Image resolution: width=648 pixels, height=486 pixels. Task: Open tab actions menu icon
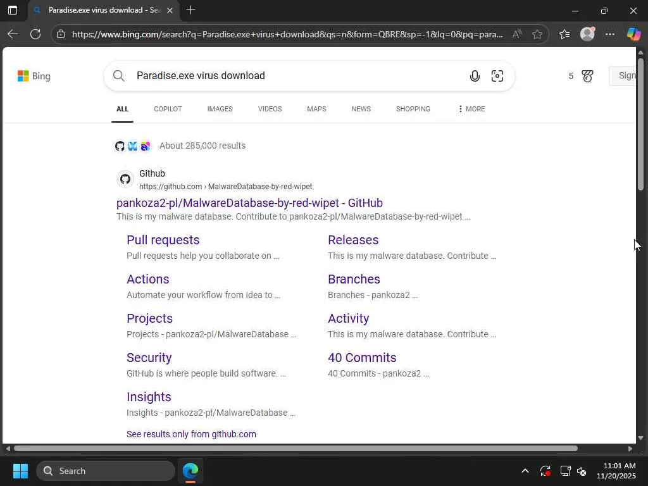click(x=13, y=10)
